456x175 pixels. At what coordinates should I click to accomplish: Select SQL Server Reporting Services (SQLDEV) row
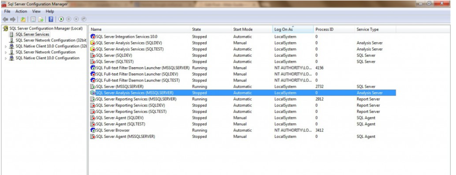pyautogui.click(x=131, y=105)
